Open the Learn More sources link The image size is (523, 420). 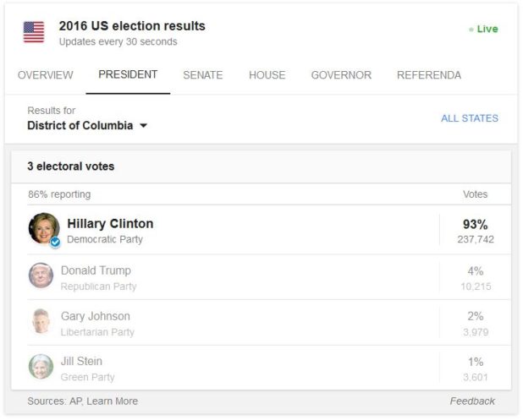(112, 401)
